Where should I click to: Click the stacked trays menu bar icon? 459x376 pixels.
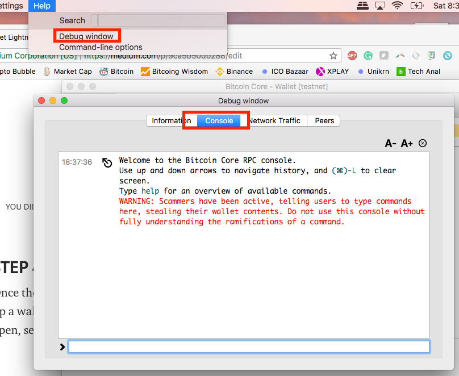362,6
